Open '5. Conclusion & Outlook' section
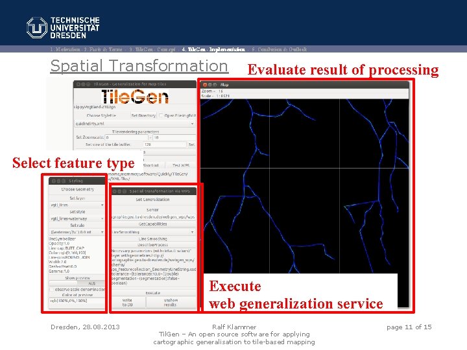Image resolution: width=467 pixels, height=350 pixels. point(279,49)
